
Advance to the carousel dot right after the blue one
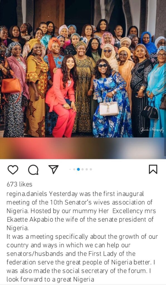click(x=82, y=169)
